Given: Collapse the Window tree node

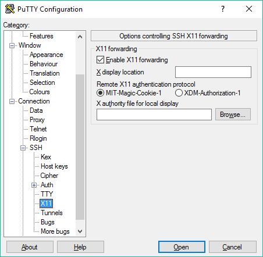Looking at the screenshot, I should point(12,45).
